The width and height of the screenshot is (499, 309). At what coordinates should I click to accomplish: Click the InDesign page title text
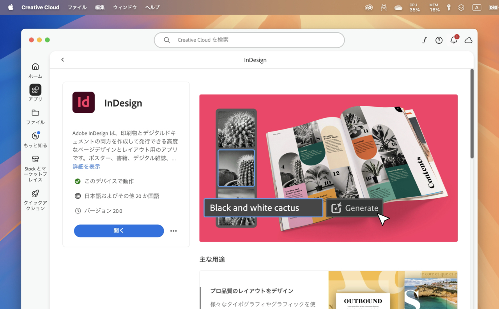(255, 60)
